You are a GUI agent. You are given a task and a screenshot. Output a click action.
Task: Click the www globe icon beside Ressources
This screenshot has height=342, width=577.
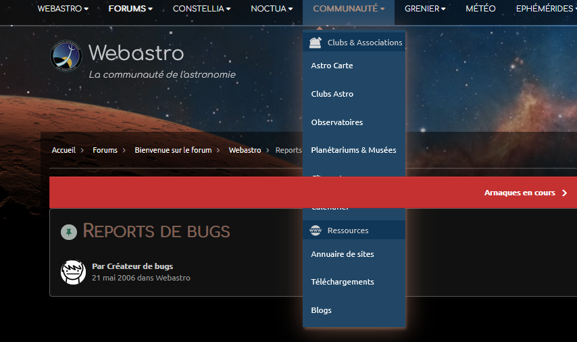coord(316,230)
